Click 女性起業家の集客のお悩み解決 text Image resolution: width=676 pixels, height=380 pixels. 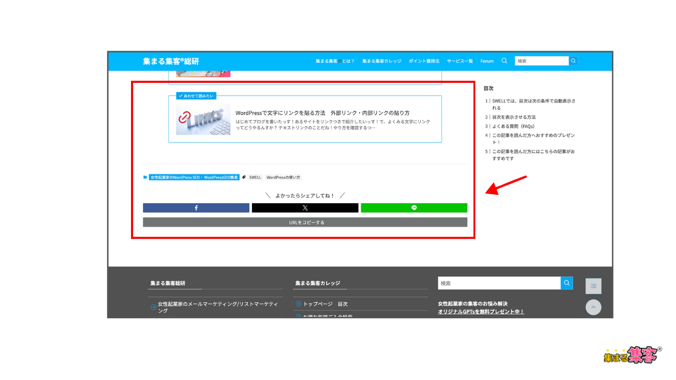(x=473, y=303)
